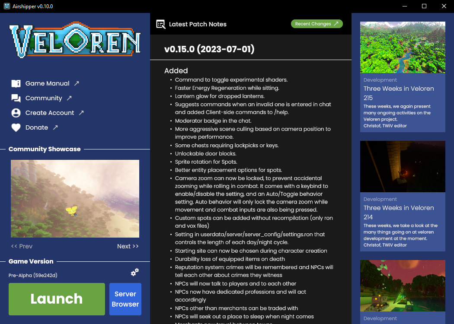Screen dimensions: 454x324
Task: Click 'Some chests requiring lockpicks or keys.' line
Action: [x=227, y=145]
